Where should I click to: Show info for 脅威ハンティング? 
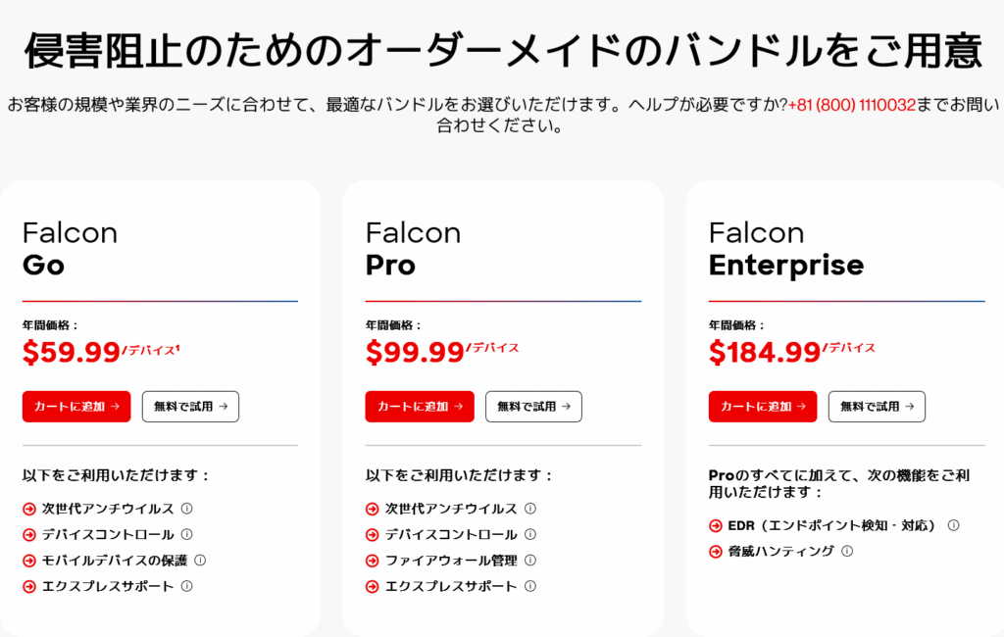[847, 551]
